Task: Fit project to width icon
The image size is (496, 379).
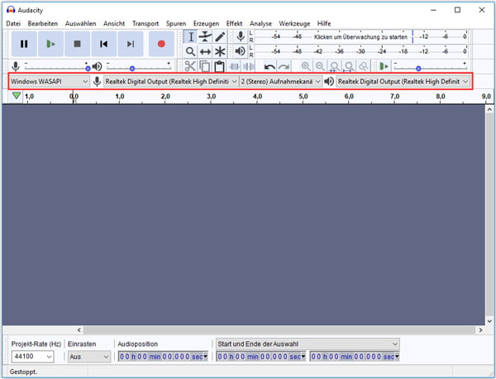Action: point(349,66)
